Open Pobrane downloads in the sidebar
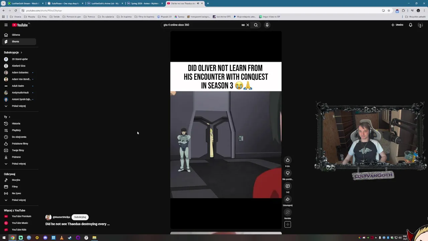428x241 pixels. [19, 157]
